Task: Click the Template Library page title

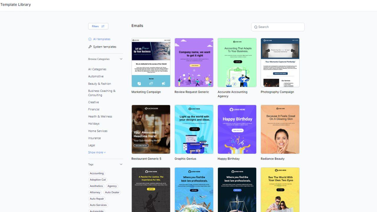Action: pos(15,4)
